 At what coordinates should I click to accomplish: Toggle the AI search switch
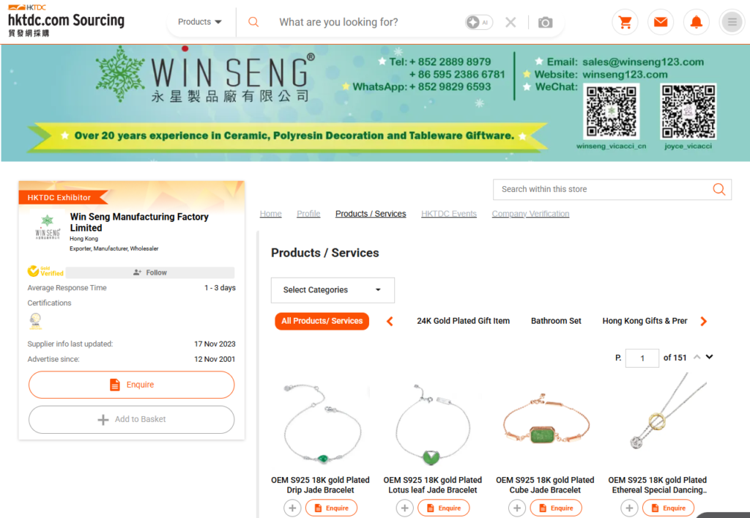[x=478, y=23]
